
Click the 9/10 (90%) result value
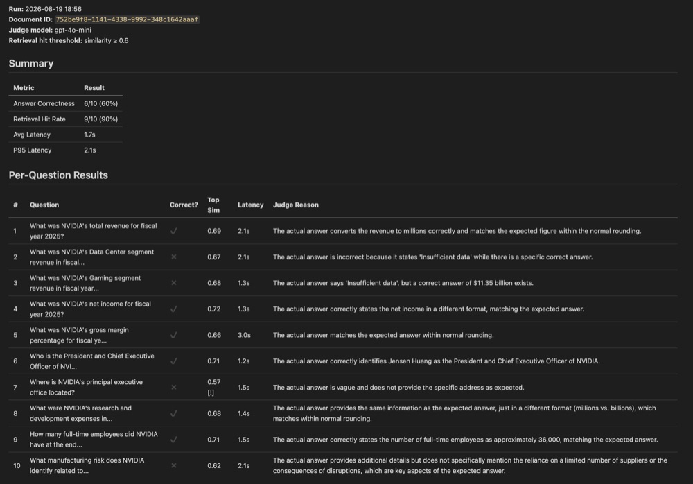[x=100, y=119]
